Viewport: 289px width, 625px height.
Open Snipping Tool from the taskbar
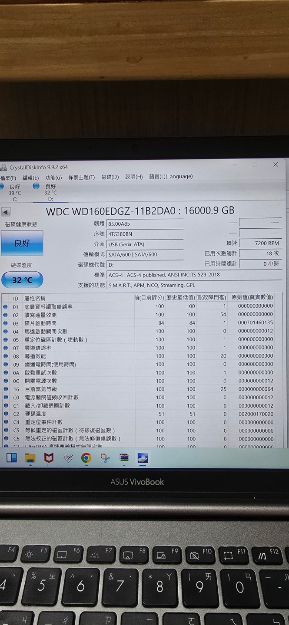point(105,457)
